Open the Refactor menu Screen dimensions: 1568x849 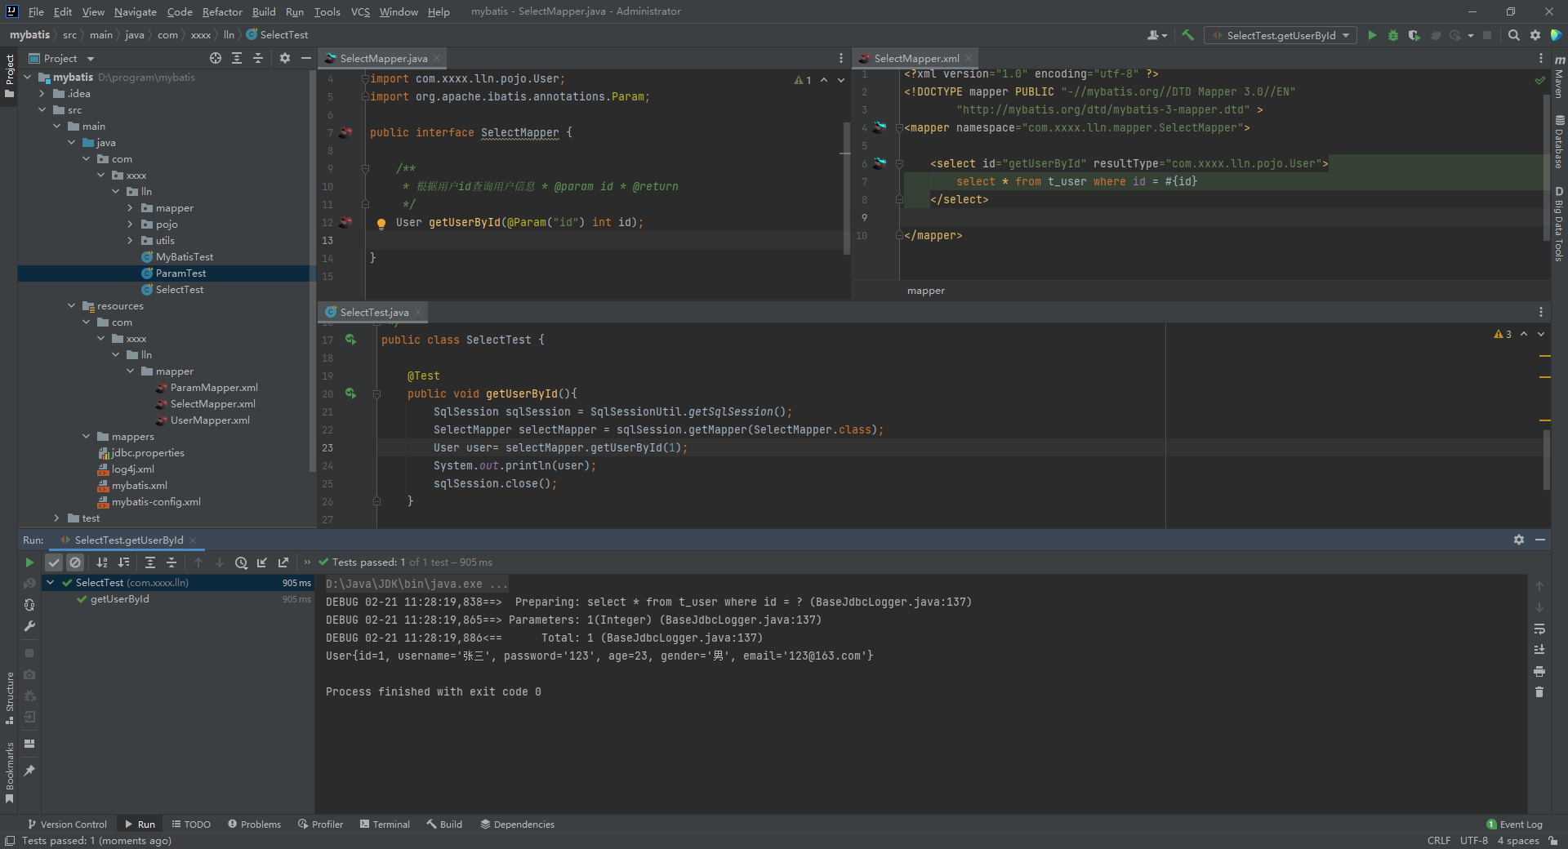click(x=222, y=11)
